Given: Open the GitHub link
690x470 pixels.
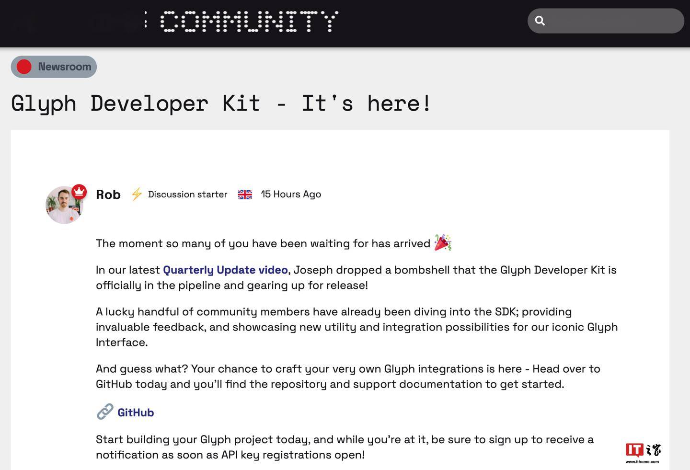Looking at the screenshot, I should coord(136,413).
